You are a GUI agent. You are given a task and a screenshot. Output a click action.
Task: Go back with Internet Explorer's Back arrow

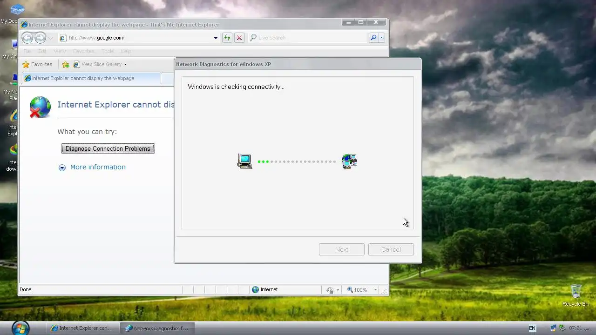[27, 38]
